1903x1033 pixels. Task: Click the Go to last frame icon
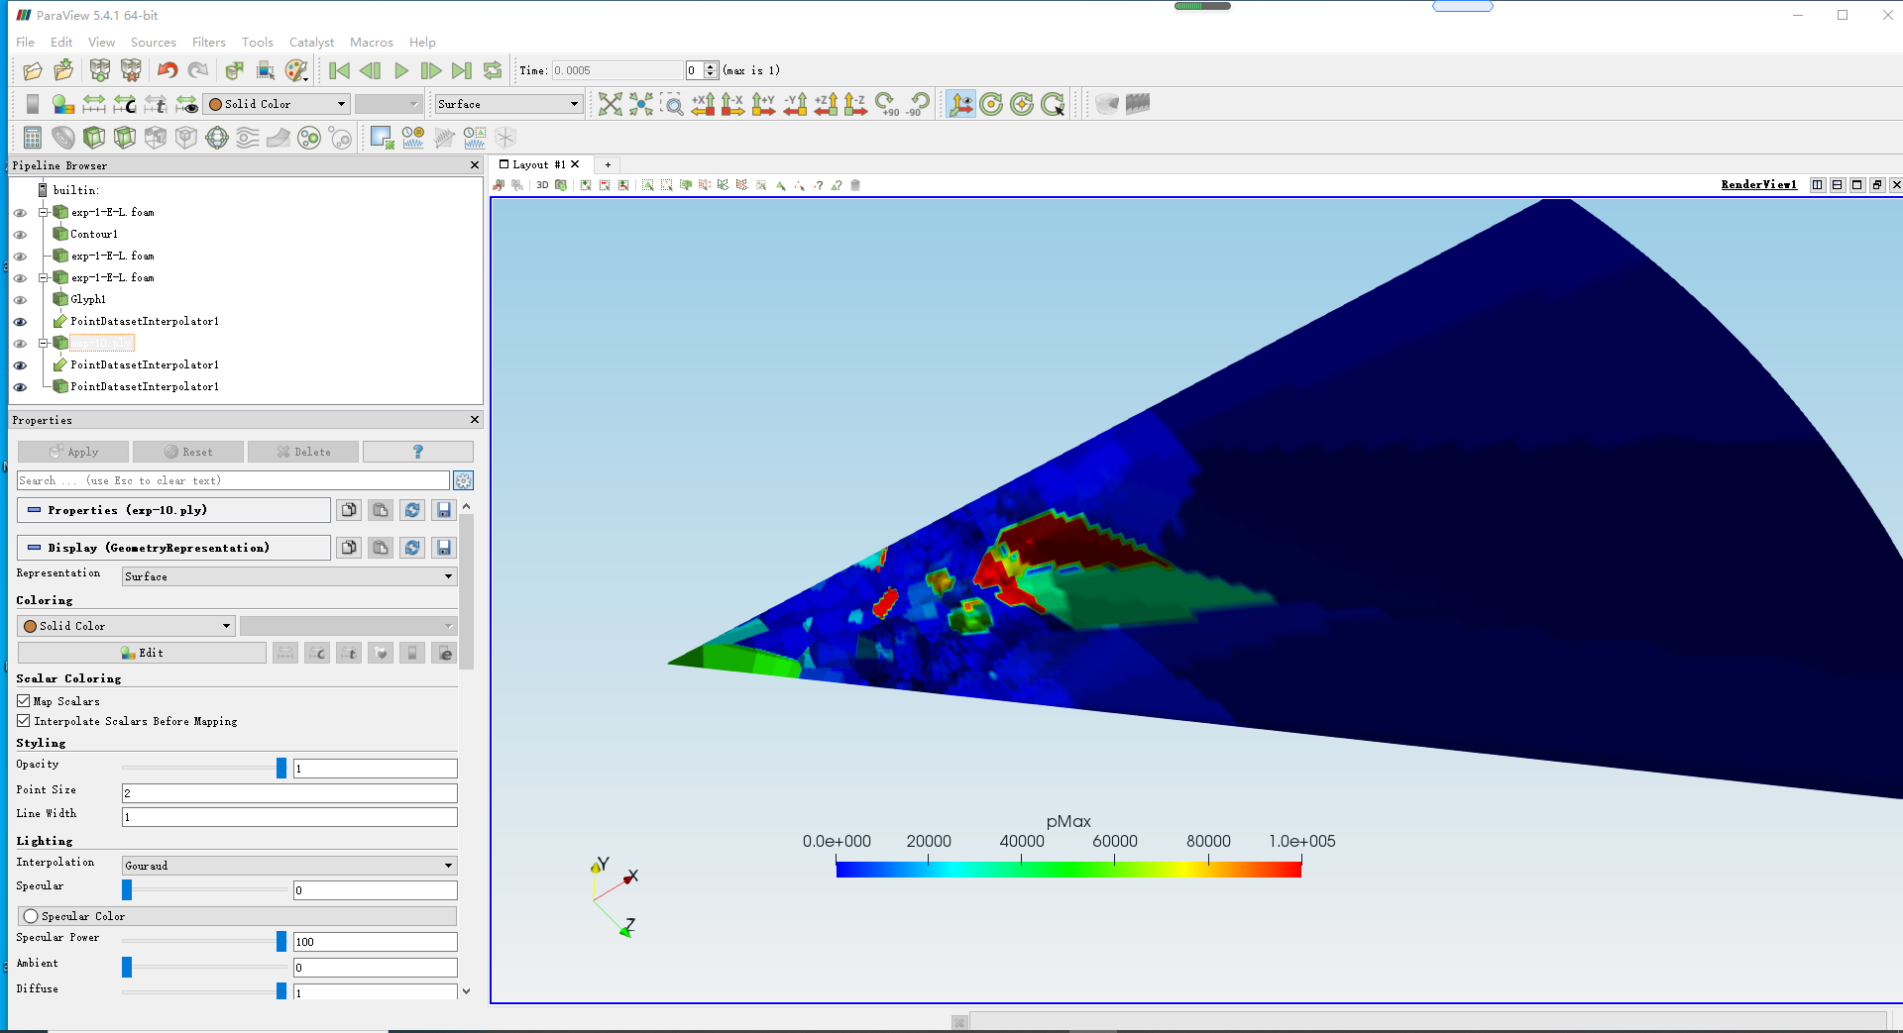461,70
